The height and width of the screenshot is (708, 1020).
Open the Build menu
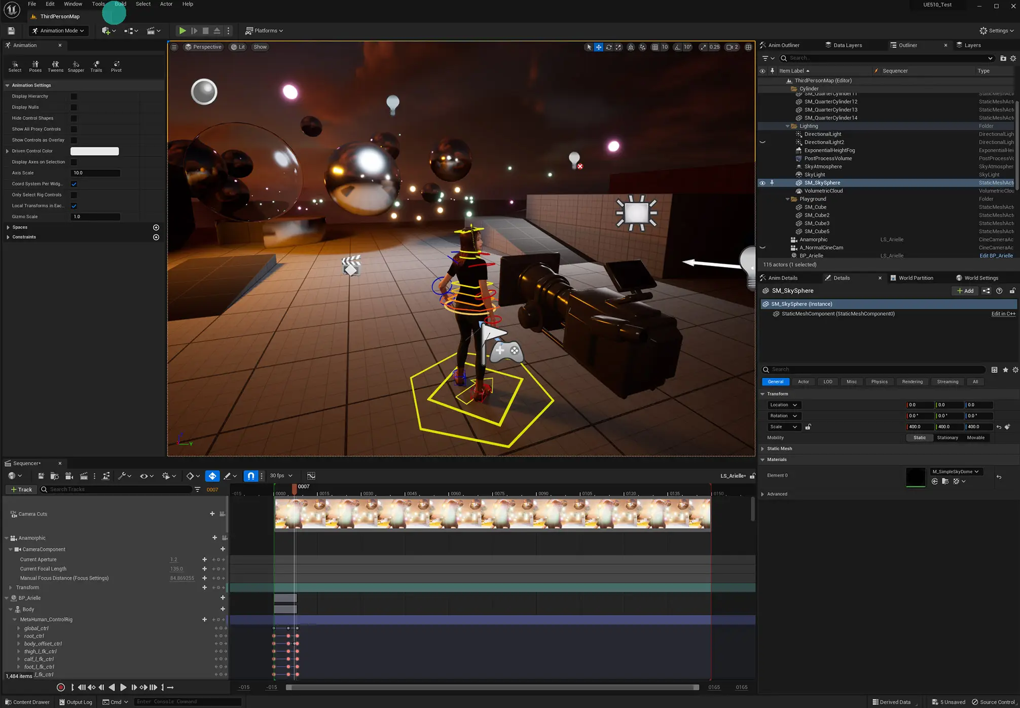click(120, 4)
